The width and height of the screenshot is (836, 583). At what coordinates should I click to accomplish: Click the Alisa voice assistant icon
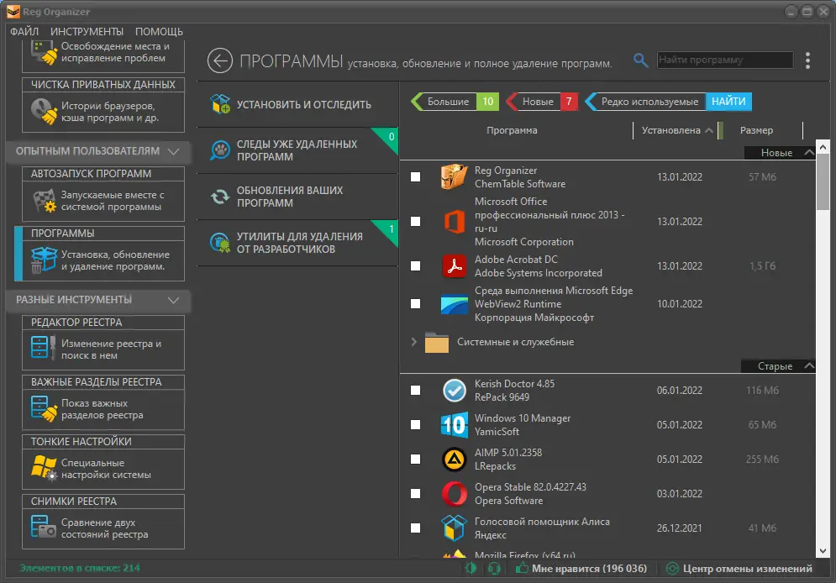455,528
